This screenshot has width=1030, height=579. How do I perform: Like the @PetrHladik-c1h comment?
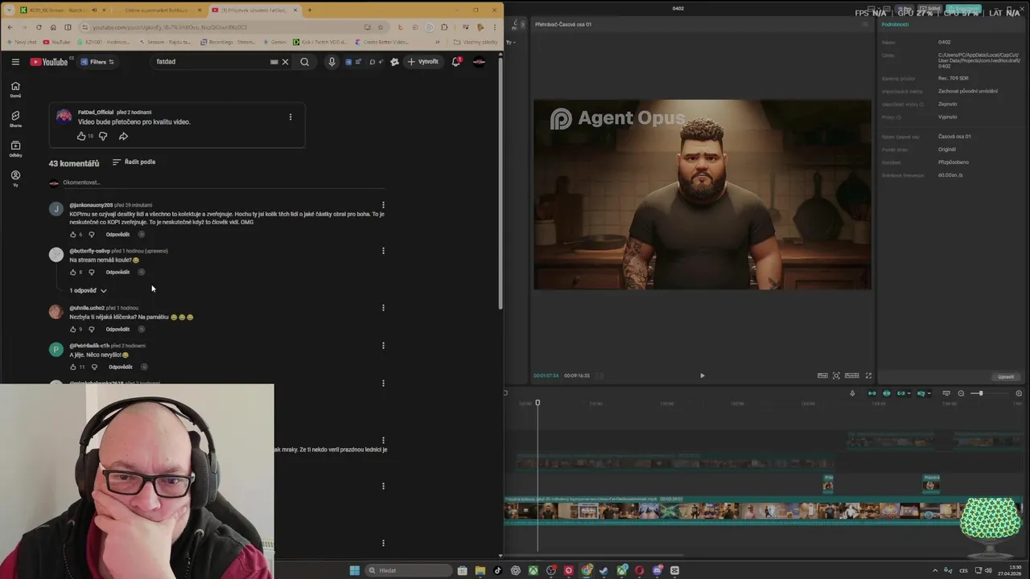coord(72,367)
